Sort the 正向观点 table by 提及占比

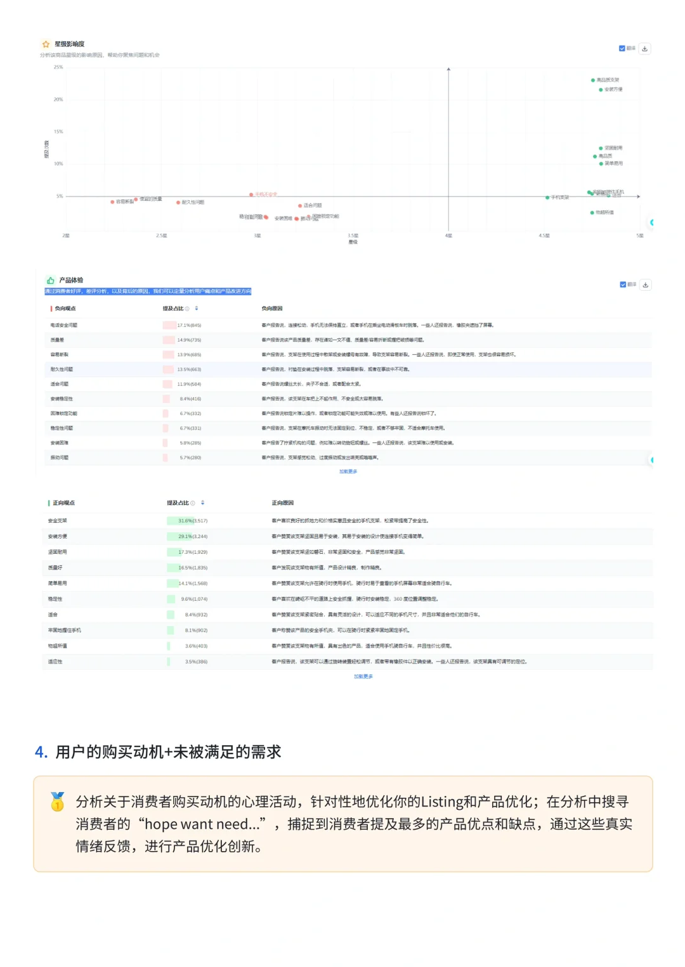pyautogui.click(x=202, y=503)
